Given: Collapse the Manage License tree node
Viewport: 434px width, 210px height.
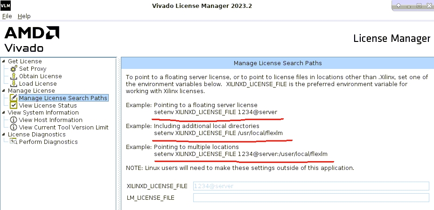Looking at the screenshot, I should pyautogui.click(x=3, y=91).
